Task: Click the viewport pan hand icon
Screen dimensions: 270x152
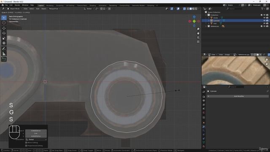Action: [198, 33]
